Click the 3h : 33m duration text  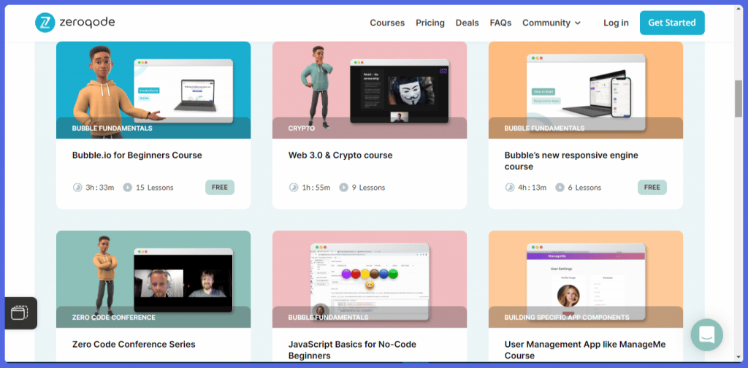(x=99, y=188)
